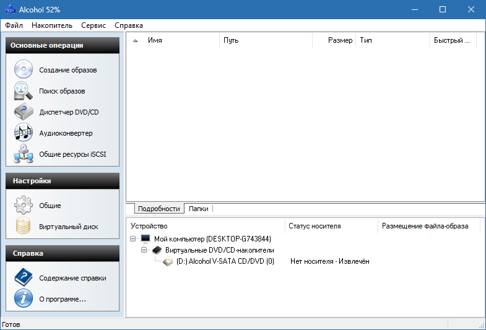The image size is (486, 330).
Task: Select the Виртуальные DVD/CD-накопители row
Action: click(x=219, y=250)
